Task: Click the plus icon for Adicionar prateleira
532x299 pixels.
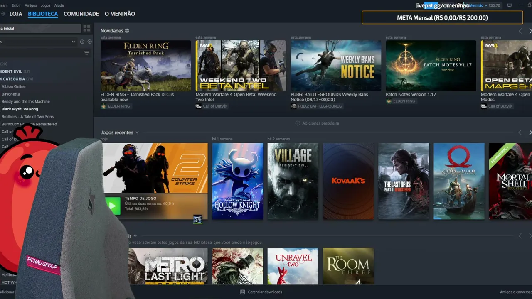Action: (x=298, y=123)
